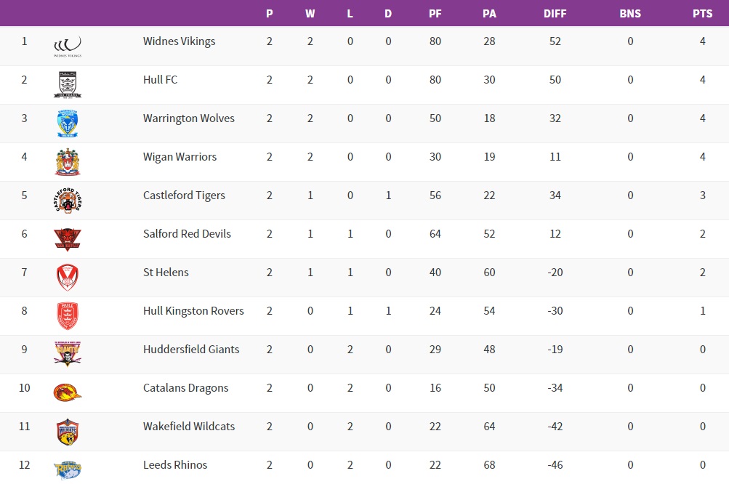
Task: Open the Castleford Tigers logo
Action: tap(68, 201)
